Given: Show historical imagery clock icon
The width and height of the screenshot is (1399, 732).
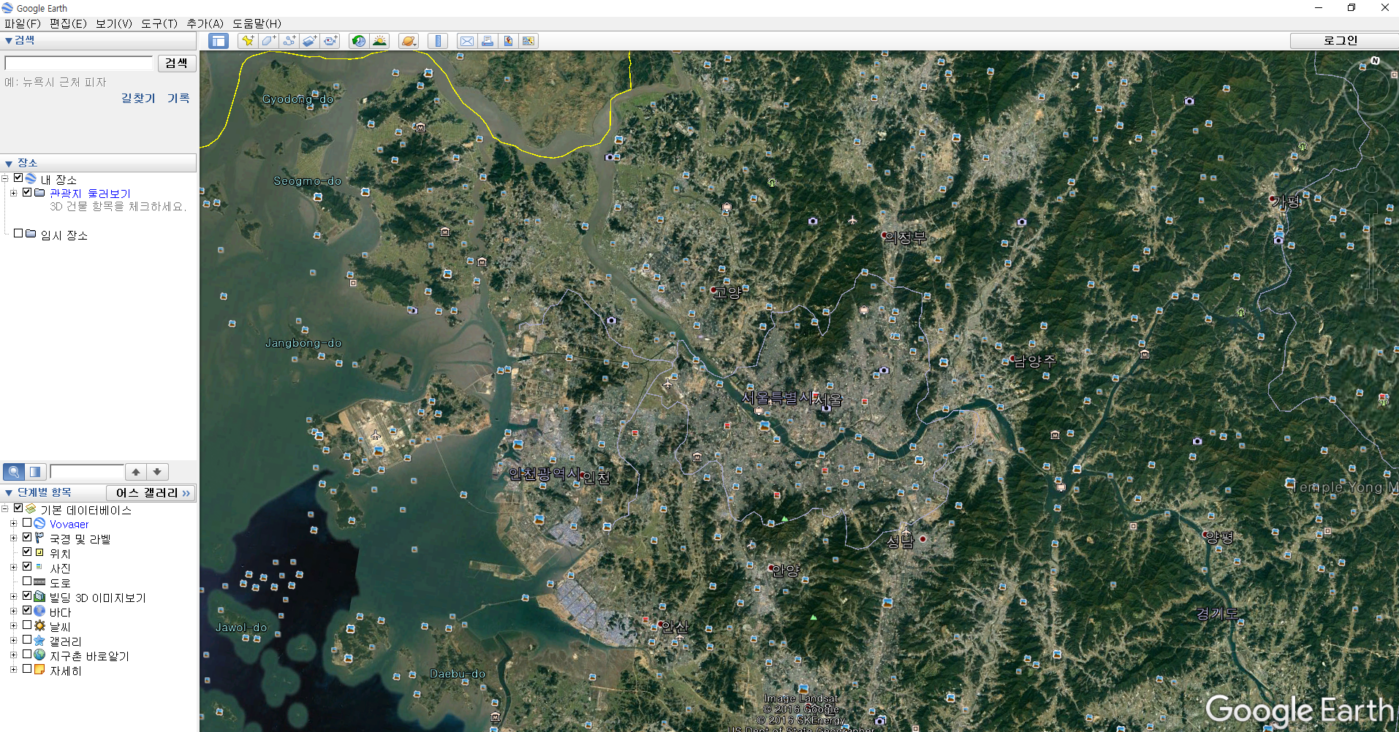Looking at the screenshot, I should click(x=358, y=41).
